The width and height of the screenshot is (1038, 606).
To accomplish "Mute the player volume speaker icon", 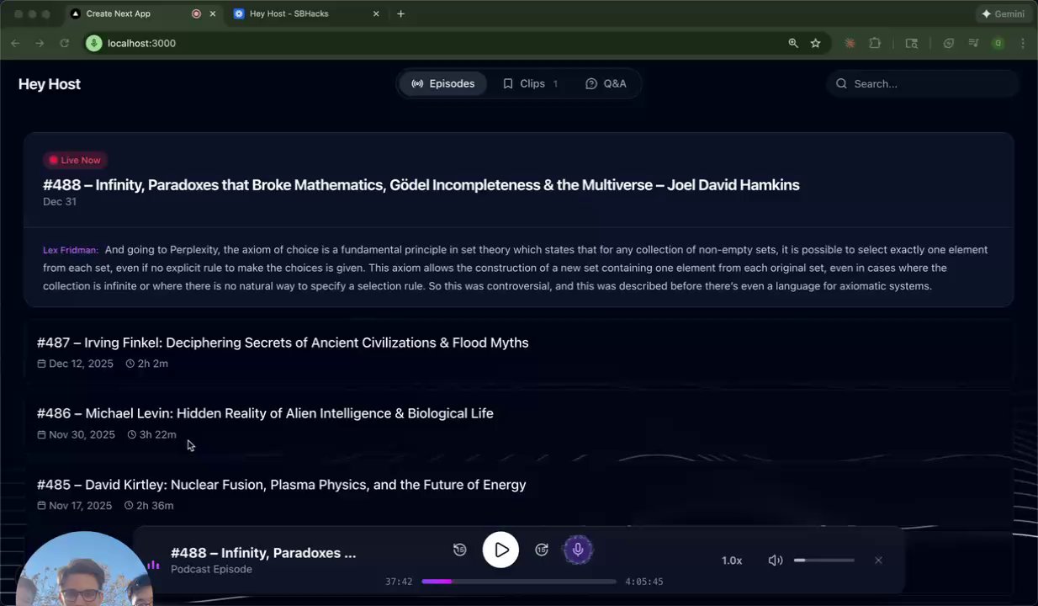I will click(x=776, y=561).
